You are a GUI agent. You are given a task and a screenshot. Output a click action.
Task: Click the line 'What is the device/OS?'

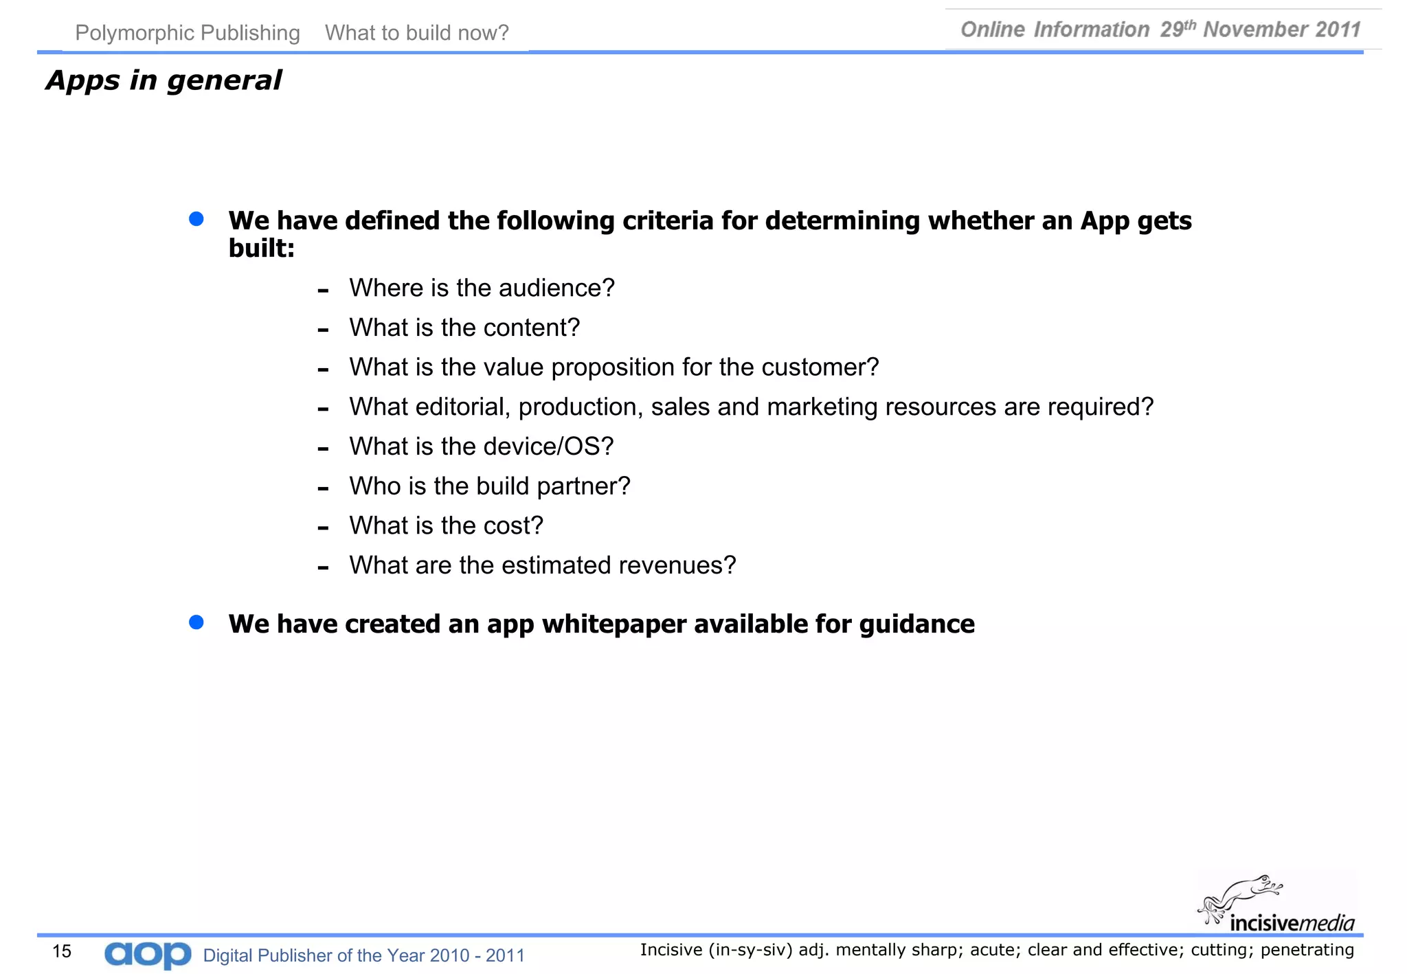[481, 446]
